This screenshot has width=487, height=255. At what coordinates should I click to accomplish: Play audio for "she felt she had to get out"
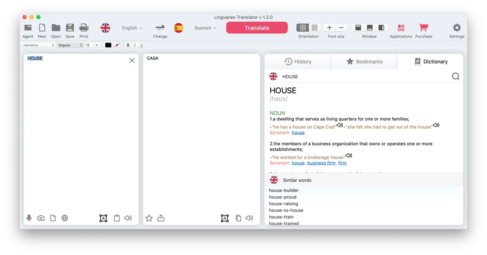436,125
